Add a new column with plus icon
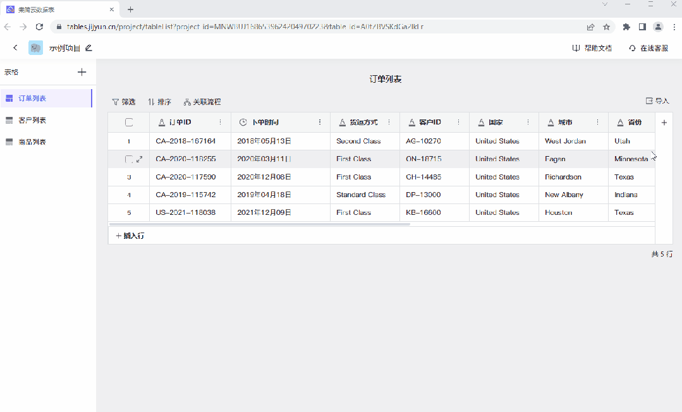Viewport: 682px width, 412px height. pos(664,123)
